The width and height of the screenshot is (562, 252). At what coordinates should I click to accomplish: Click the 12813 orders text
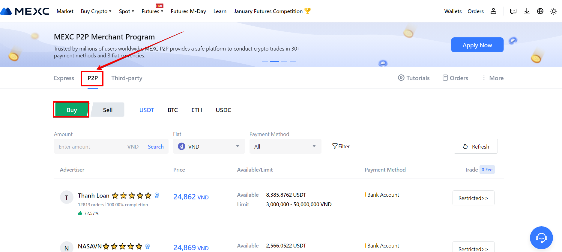[91, 204]
